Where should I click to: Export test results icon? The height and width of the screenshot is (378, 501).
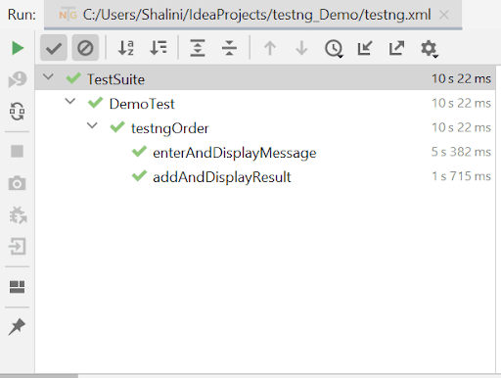coord(396,48)
